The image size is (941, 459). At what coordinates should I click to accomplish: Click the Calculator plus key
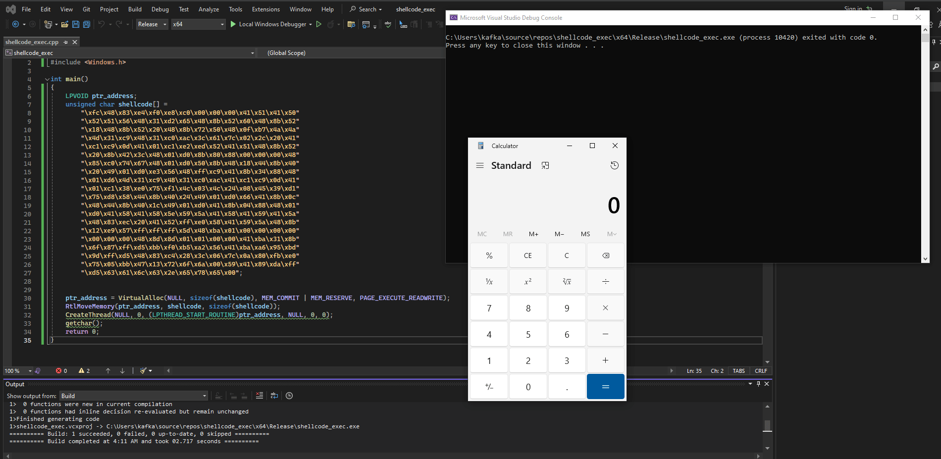(x=606, y=360)
